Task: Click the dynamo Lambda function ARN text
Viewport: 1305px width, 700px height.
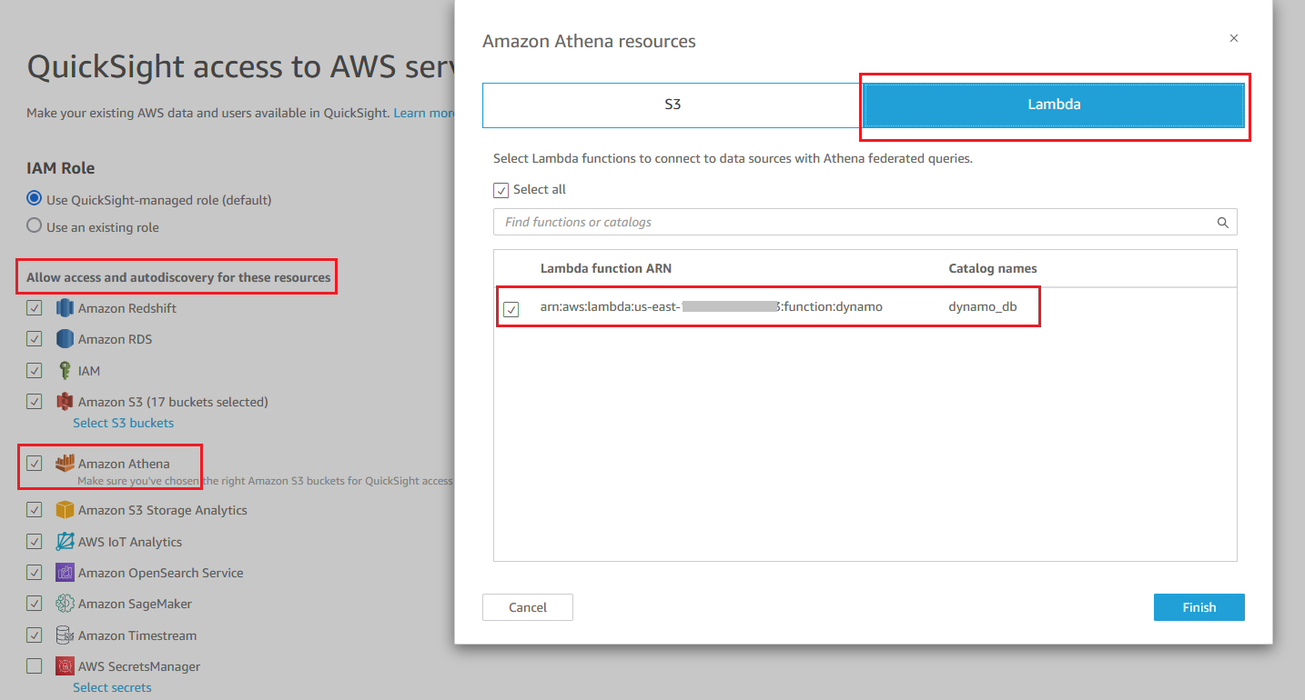Action: point(712,307)
